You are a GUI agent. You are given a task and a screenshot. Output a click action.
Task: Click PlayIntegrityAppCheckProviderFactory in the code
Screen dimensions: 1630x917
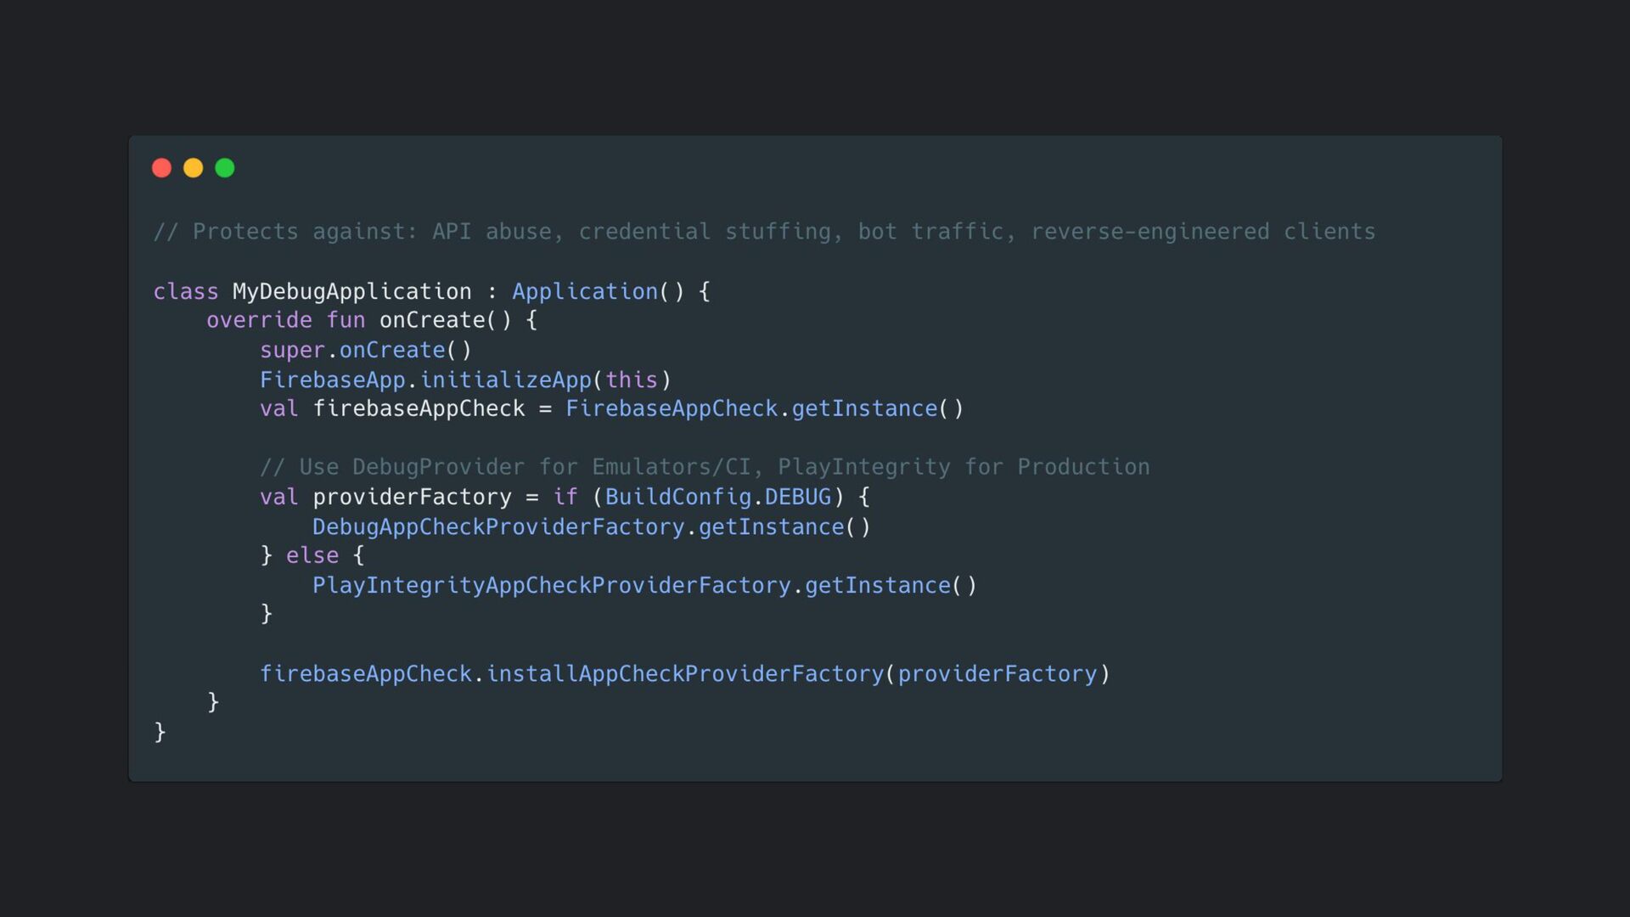(x=551, y=585)
